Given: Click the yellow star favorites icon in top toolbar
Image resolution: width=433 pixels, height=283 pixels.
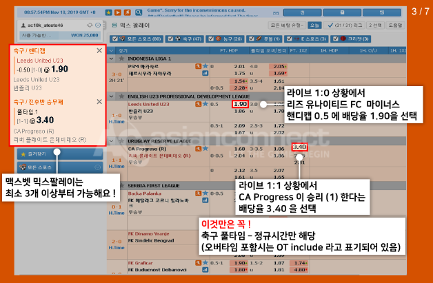Looking at the screenshot, I should [x=108, y=12].
